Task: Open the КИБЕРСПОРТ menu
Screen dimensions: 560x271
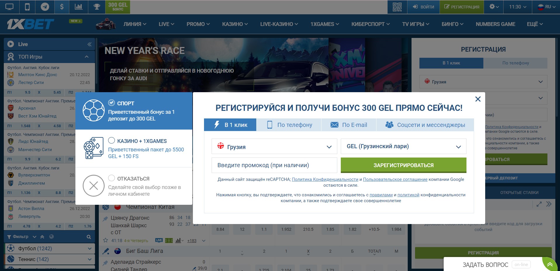Action: point(371,24)
